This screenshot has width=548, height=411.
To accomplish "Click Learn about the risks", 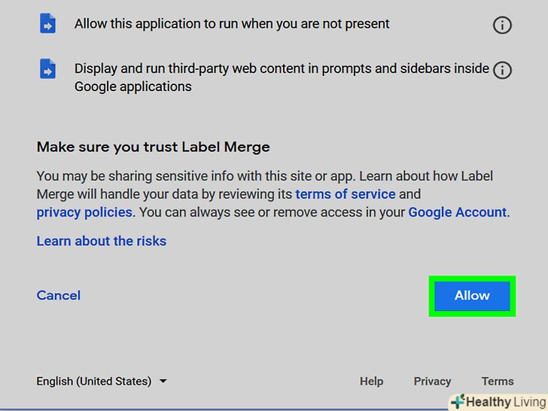I will (102, 241).
